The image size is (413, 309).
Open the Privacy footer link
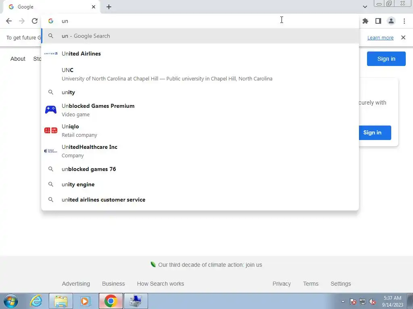click(x=282, y=284)
